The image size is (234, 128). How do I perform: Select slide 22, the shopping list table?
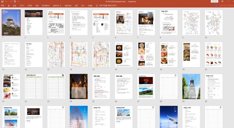(34, 86)
